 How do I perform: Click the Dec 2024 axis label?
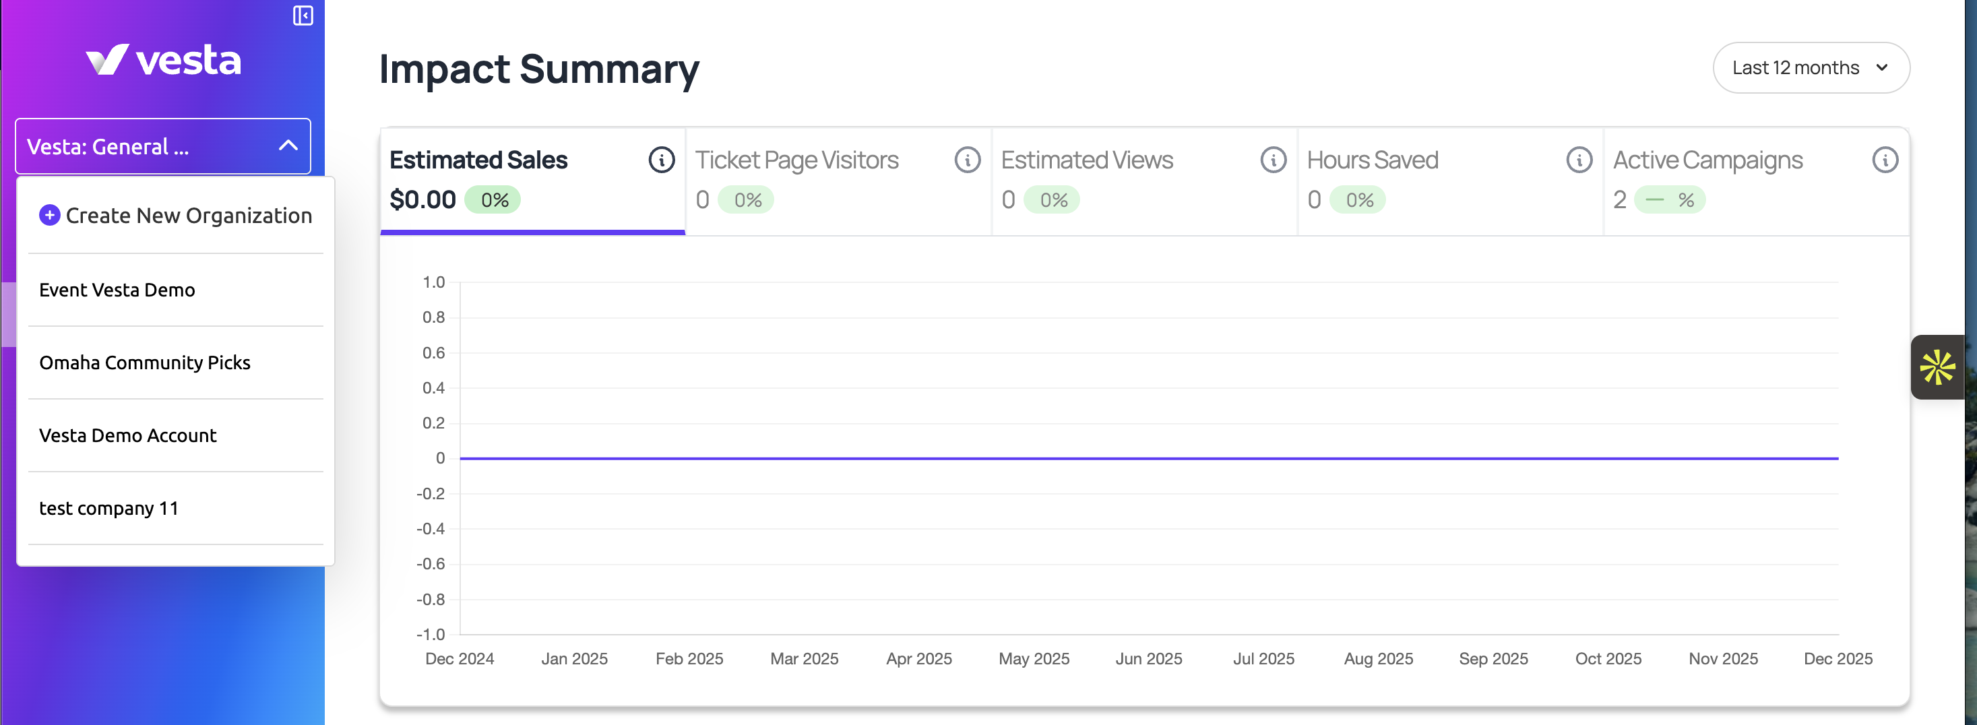(x=460, y=658)
